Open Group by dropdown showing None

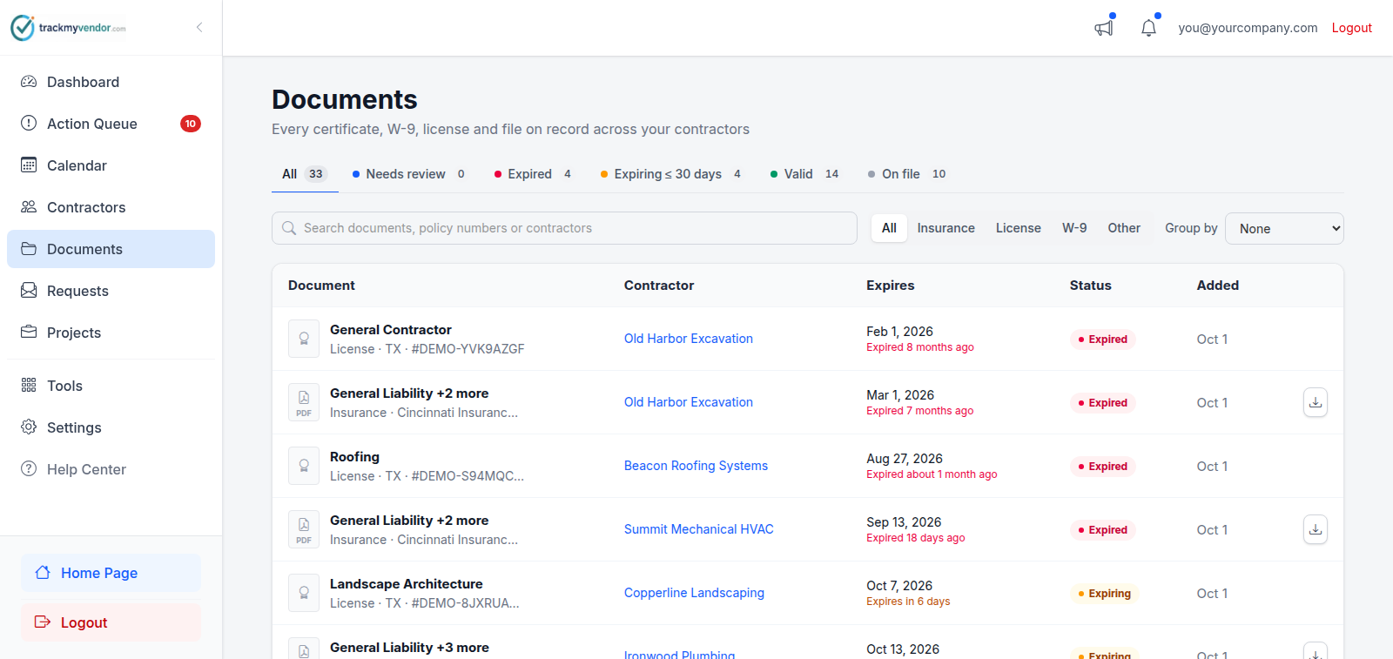(x=1284, y=228)
